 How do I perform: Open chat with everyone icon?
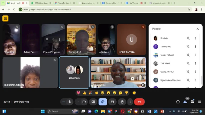(x=192, y=102)
